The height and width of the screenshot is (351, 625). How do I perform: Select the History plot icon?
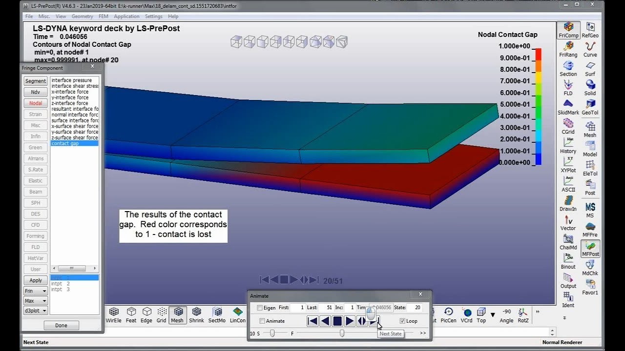pyautogui.click(x=568, y=145)
